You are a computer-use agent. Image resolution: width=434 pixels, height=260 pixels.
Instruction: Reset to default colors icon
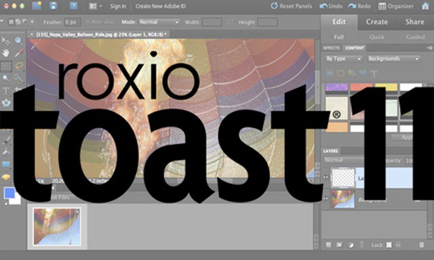click(5, 203)
